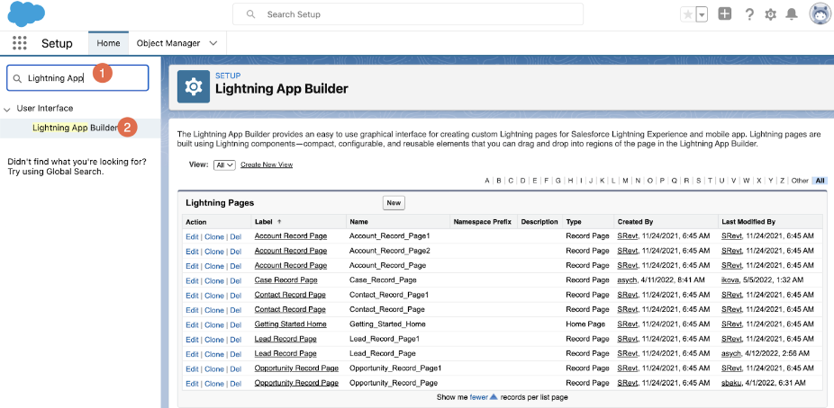This screenshot has width=834, height=408.
Task: Open Contact Record Page for Contact_Record_Page1
Action: click(x=290, y=295)
